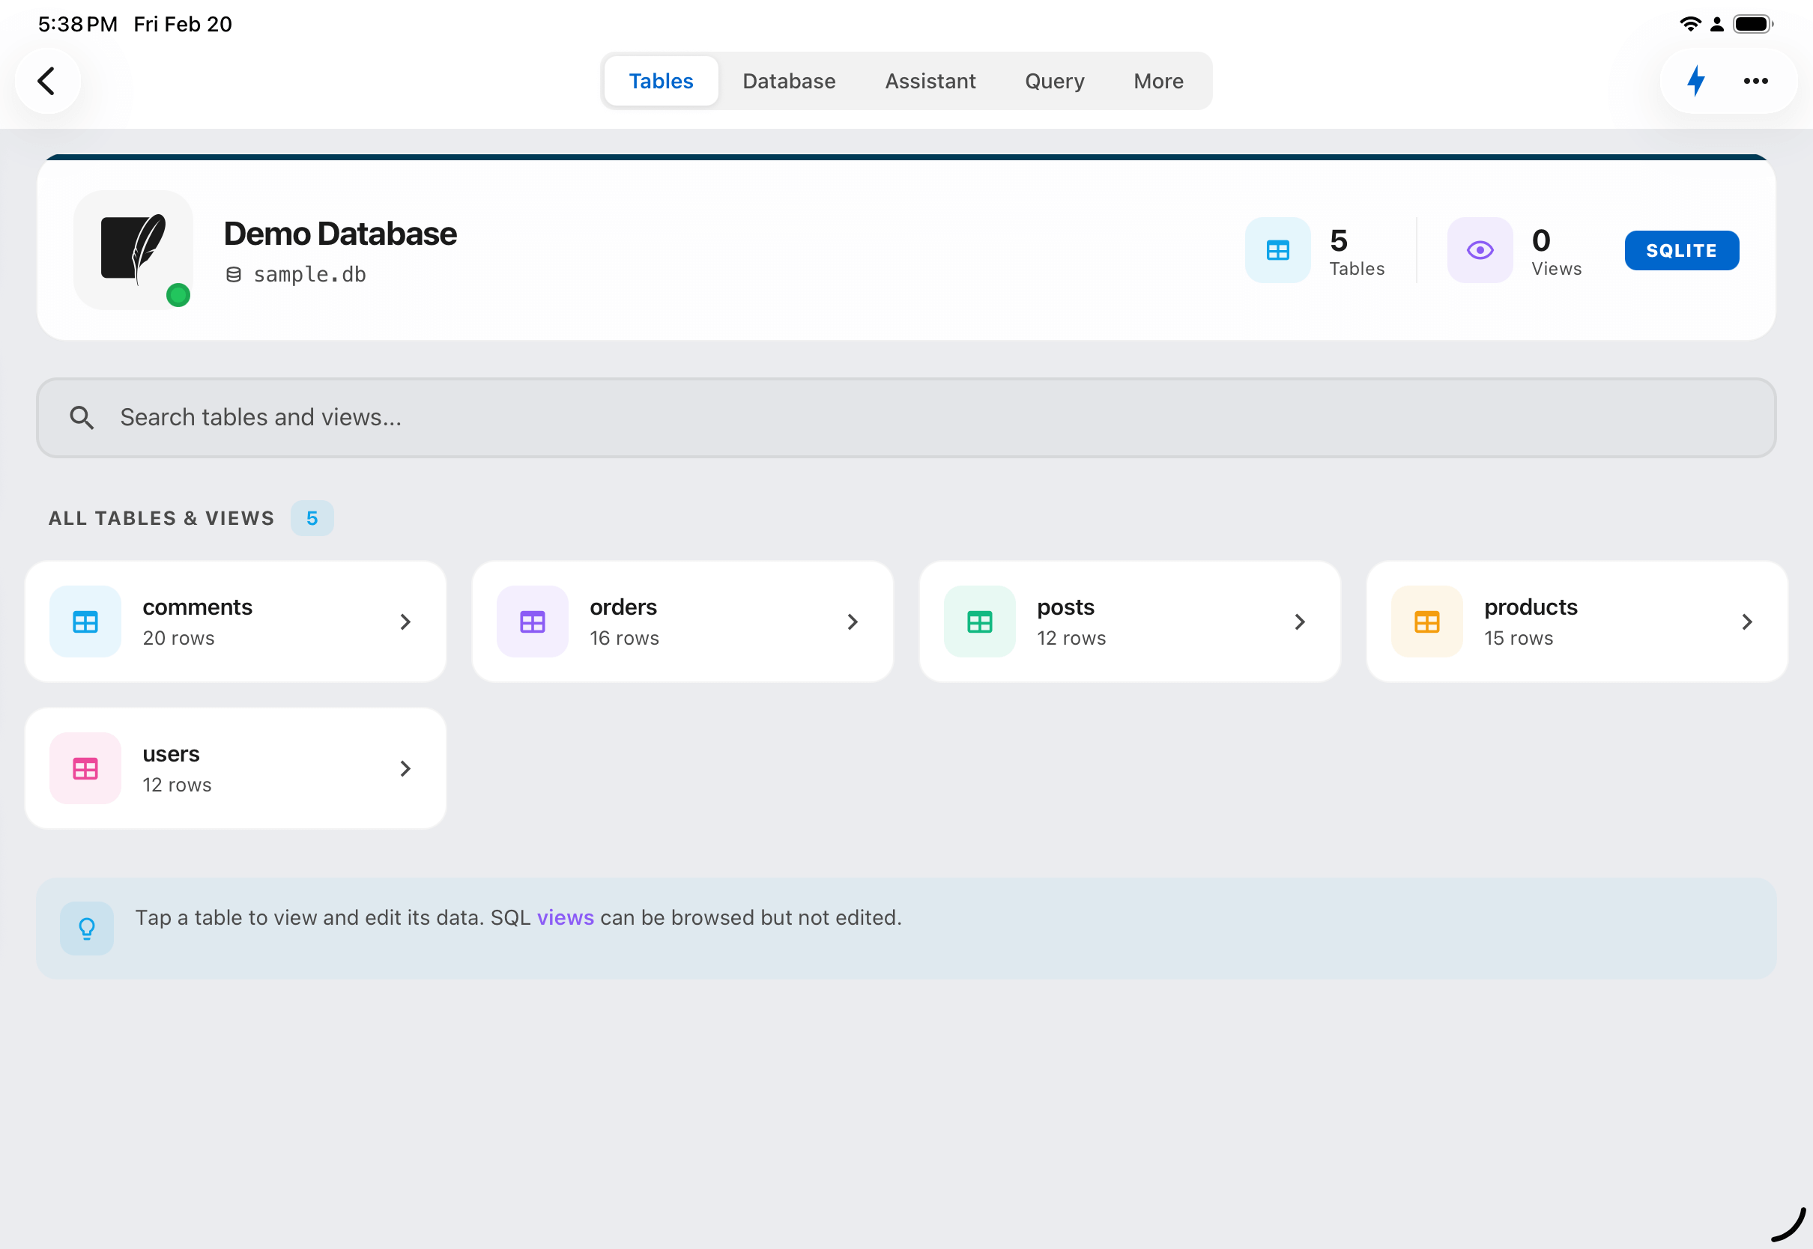Tap the 'orders' table name
The height and width of the screenshot is (1249, 1813).
click(x=623, y=607)
